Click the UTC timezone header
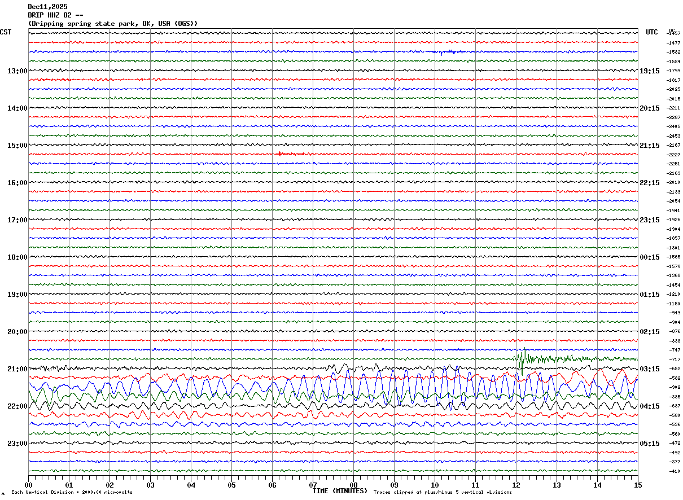 [x=652, y=32]
